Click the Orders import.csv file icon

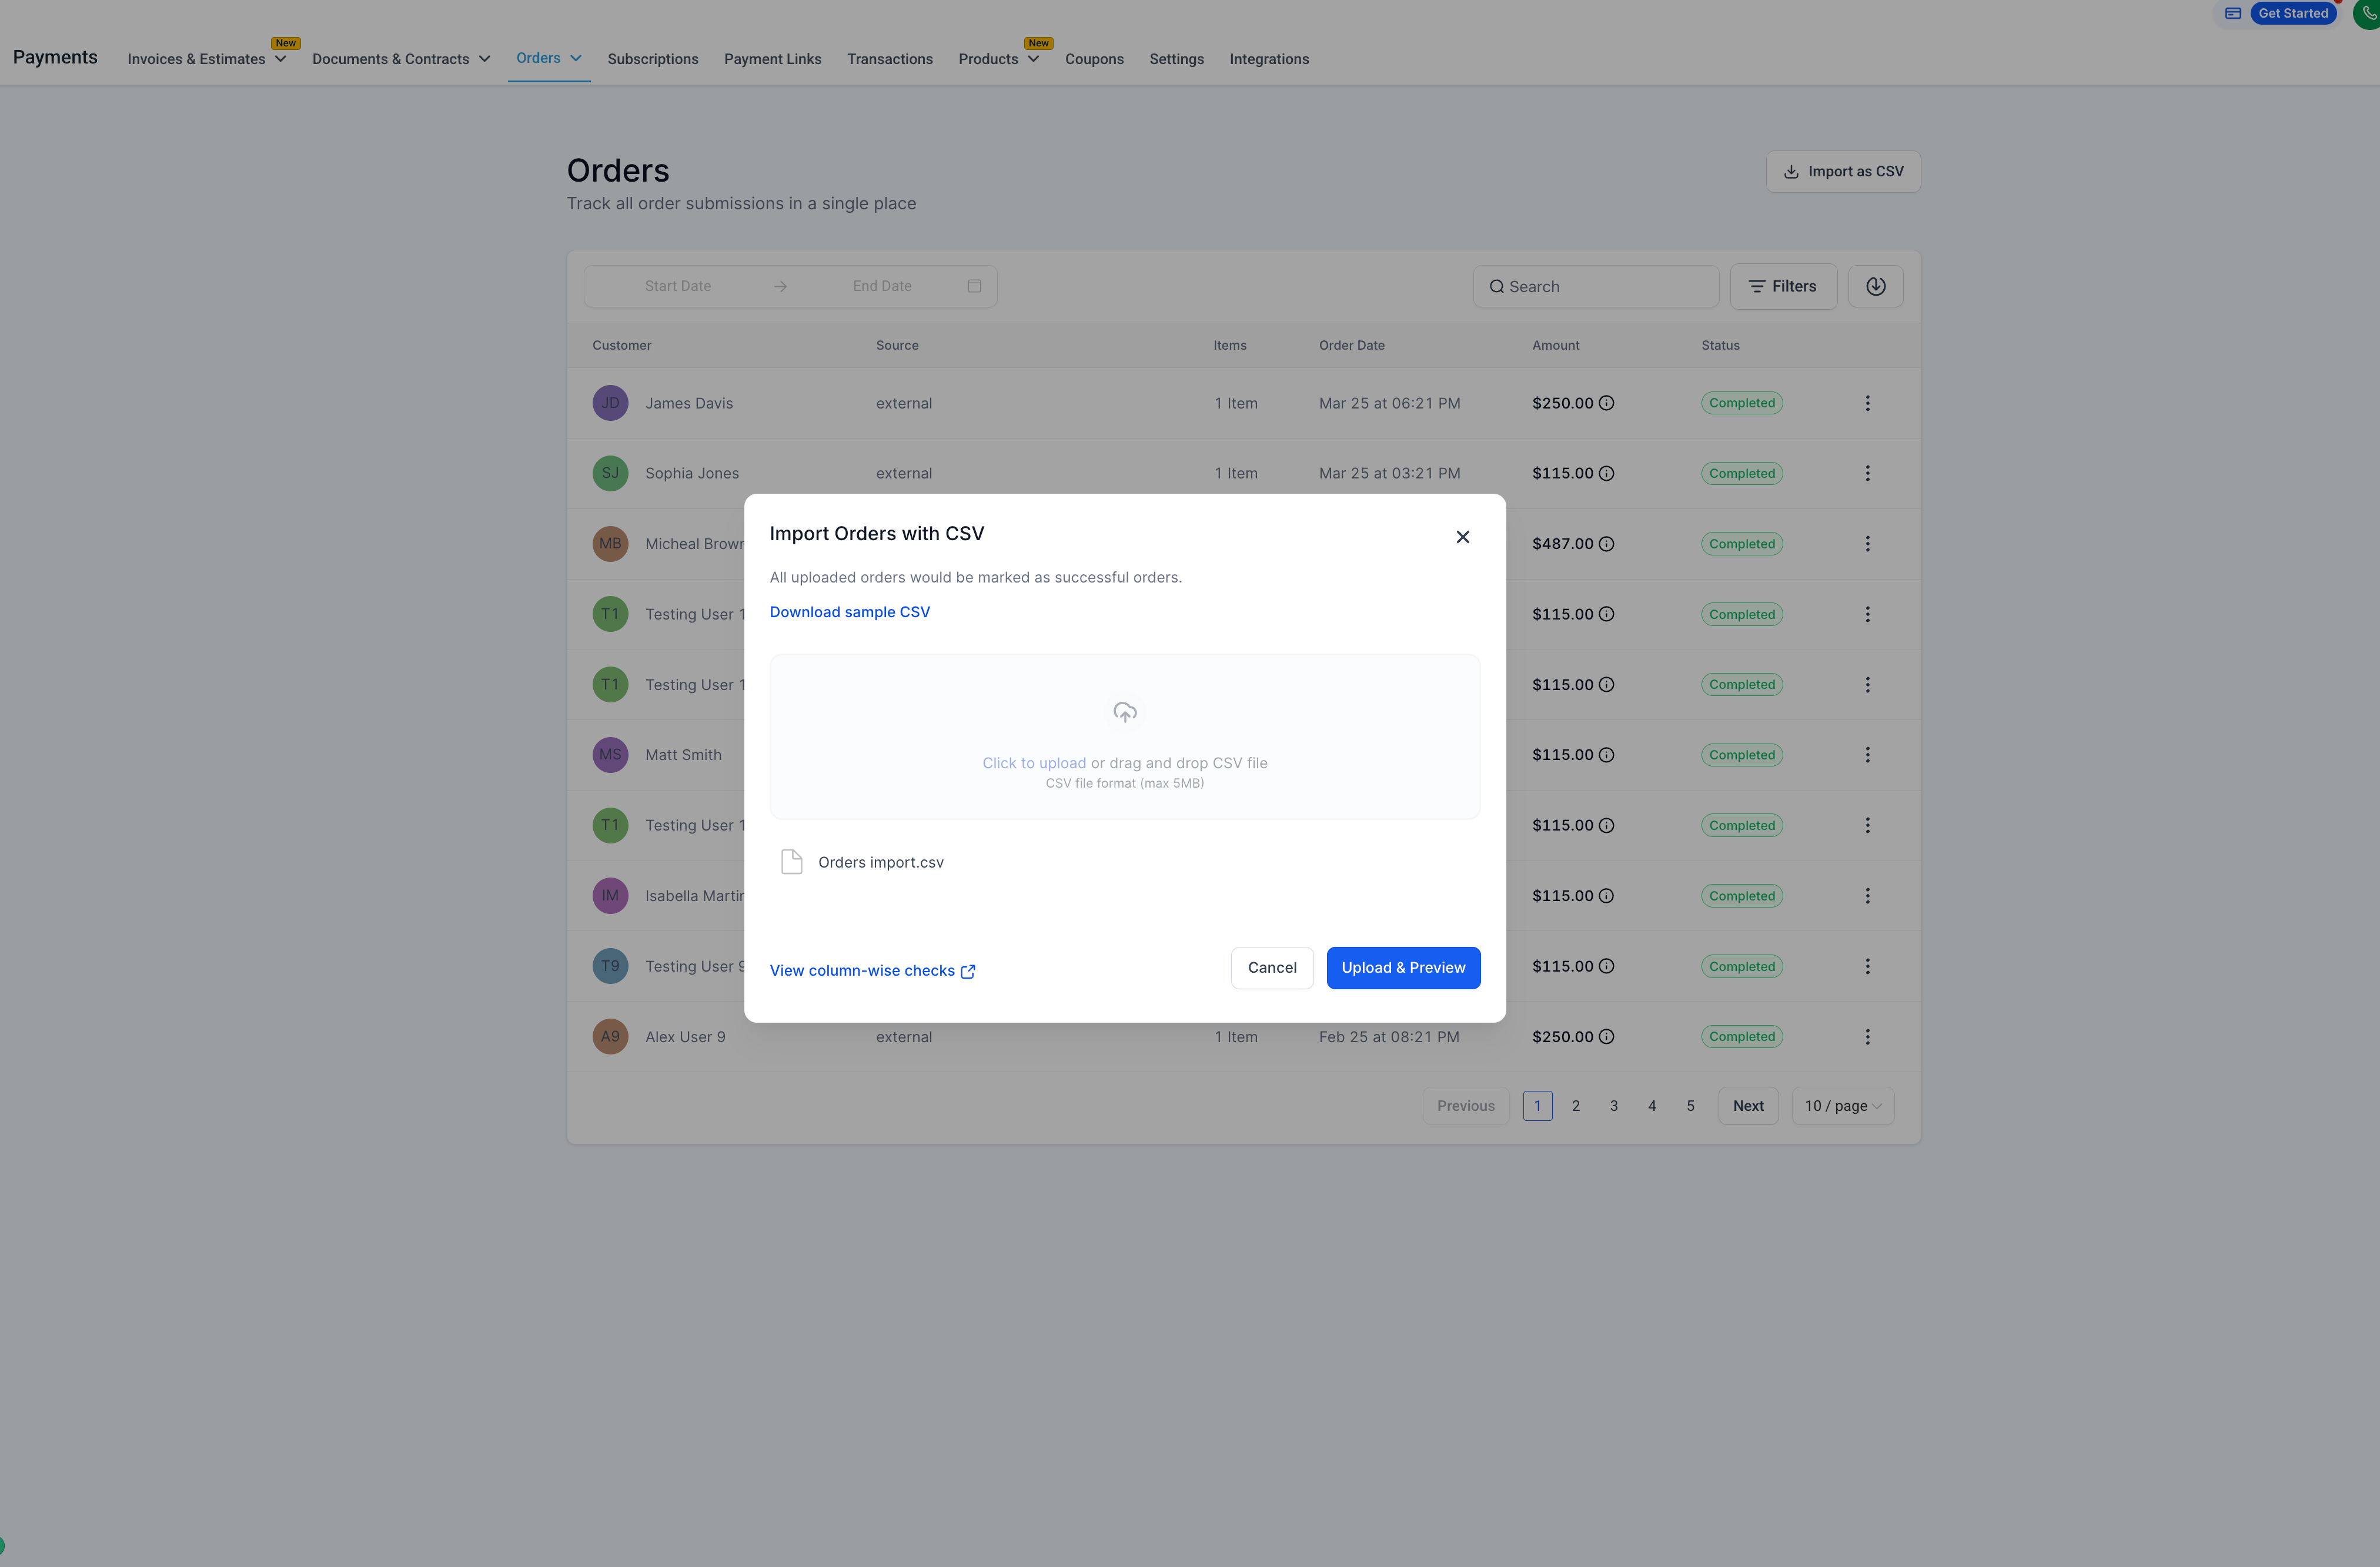(x=791, y=862)
